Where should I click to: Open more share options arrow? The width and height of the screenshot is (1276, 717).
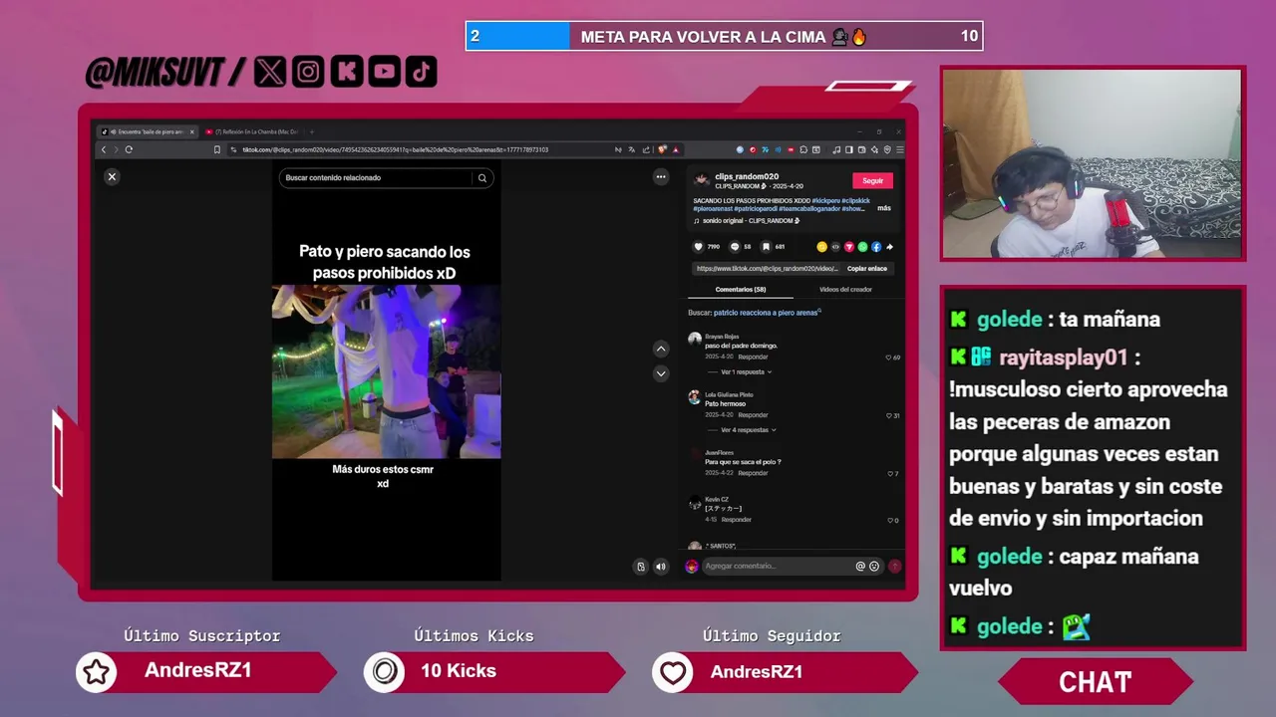click(889, 247)
